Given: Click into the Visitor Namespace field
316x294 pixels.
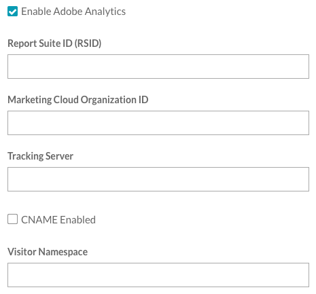Looking at the screenshot, I should tap(158, 275).
